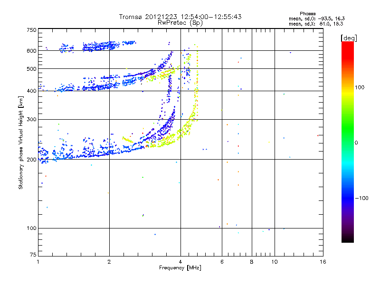The width and height of the screenshot is (380, 285).
Task: Click the y-axis tick label "400"
Action: point(32,91)
